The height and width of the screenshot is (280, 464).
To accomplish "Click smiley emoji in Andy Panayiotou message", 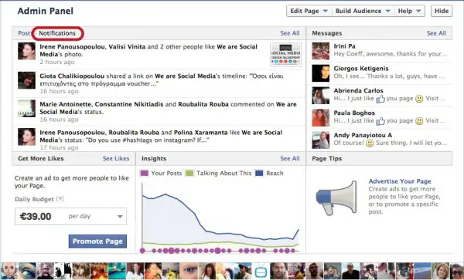I will 370,143.
